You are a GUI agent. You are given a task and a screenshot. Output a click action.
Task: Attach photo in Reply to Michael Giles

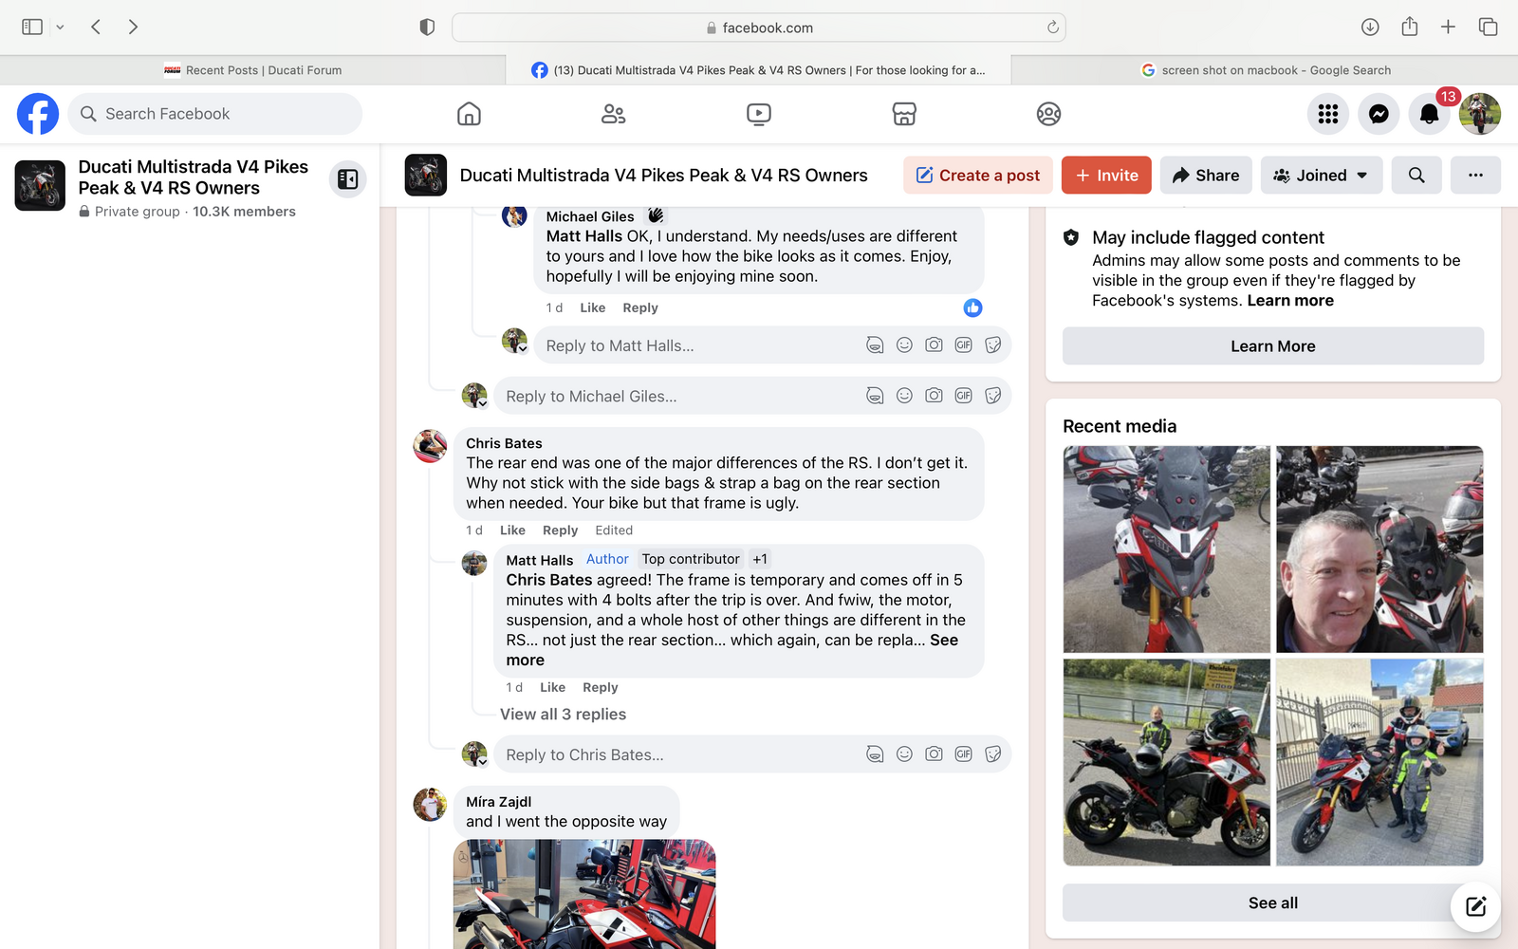coord(934,395)
